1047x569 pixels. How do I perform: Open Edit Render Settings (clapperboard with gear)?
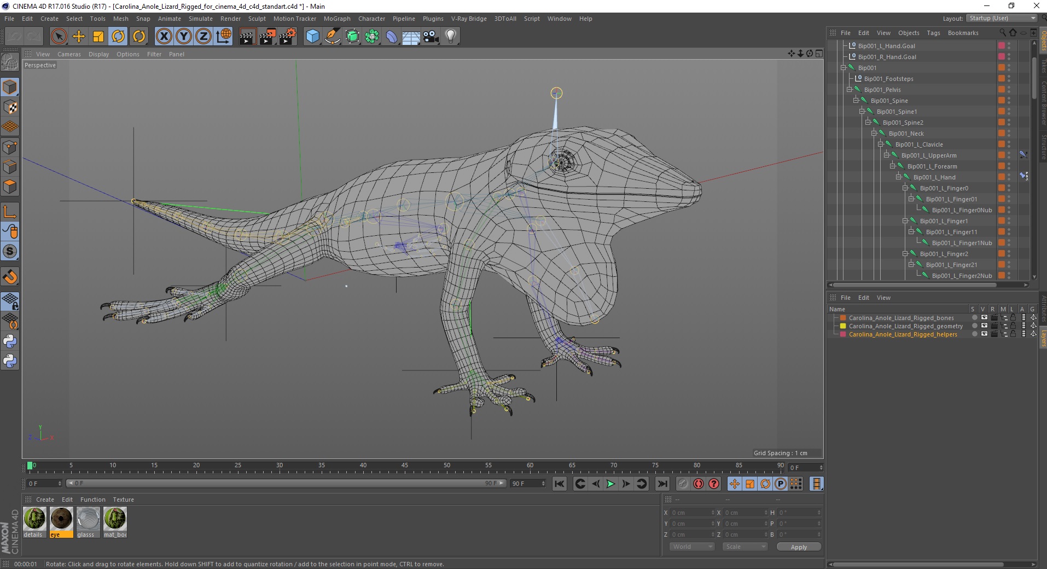pyautogui.click(x=288, y=37)
